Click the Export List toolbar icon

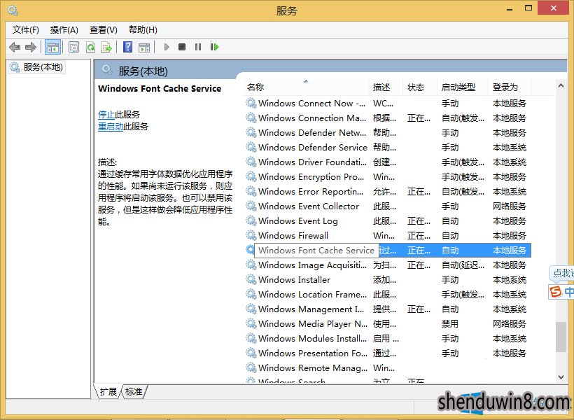(106, 47)
